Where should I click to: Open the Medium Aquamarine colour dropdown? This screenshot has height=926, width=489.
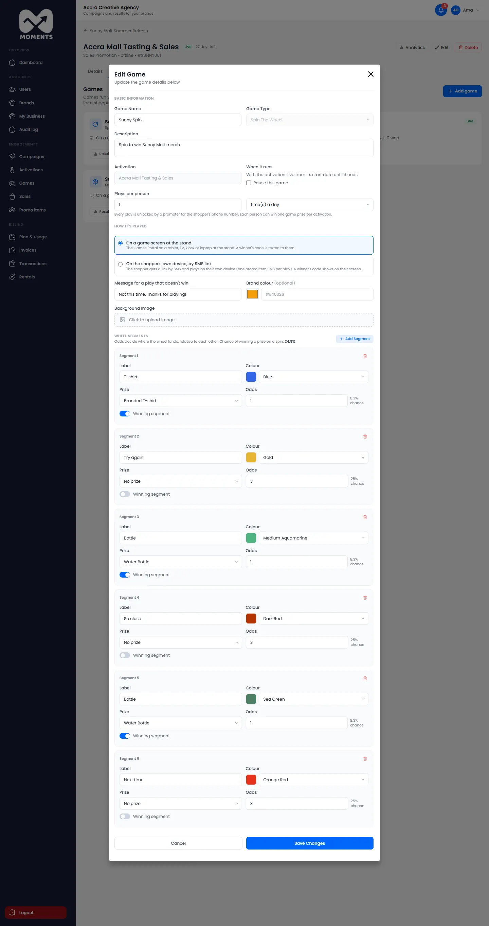[313, 538]
